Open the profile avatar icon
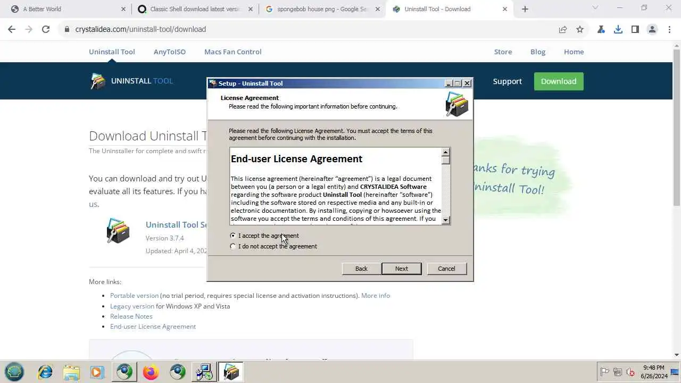 (x=652, y=29)
